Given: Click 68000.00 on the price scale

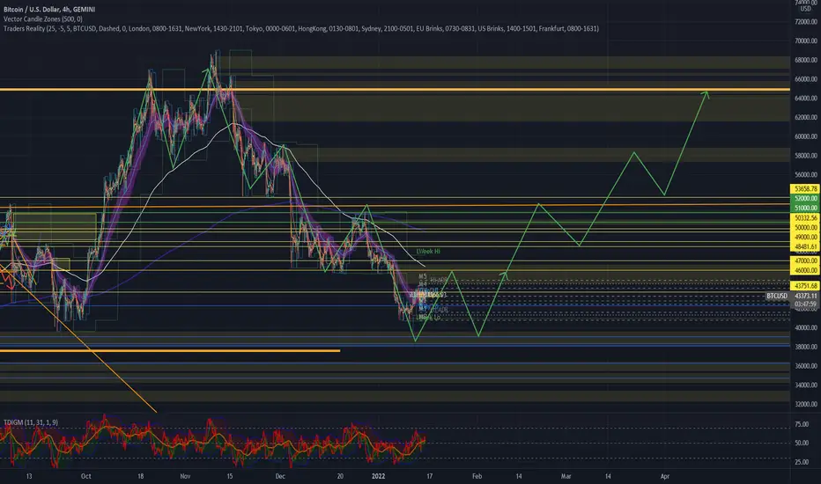Looking at the screenshot, I should (806, 60).
